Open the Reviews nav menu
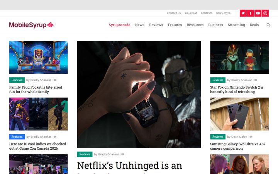 (156, 25)
